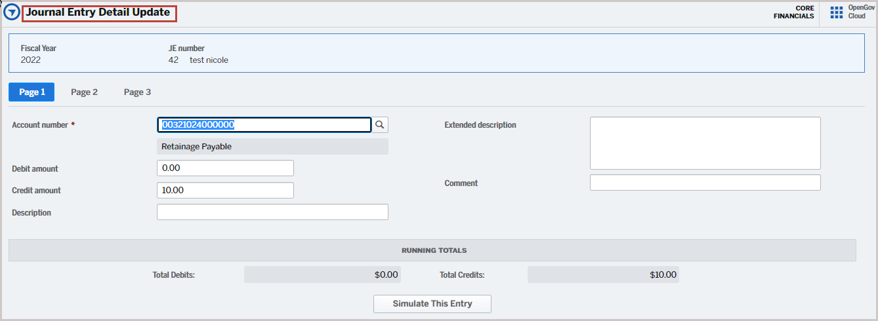Focus the Account number input field
Screen dimensions: 878x321
pos(264,124)
